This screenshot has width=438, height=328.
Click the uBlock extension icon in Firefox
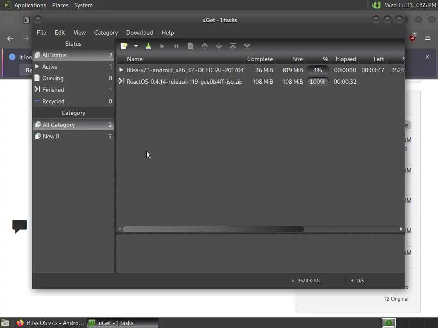point(412,38)
